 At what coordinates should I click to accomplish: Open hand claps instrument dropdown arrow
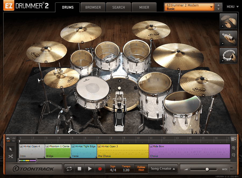click(222, 26)
